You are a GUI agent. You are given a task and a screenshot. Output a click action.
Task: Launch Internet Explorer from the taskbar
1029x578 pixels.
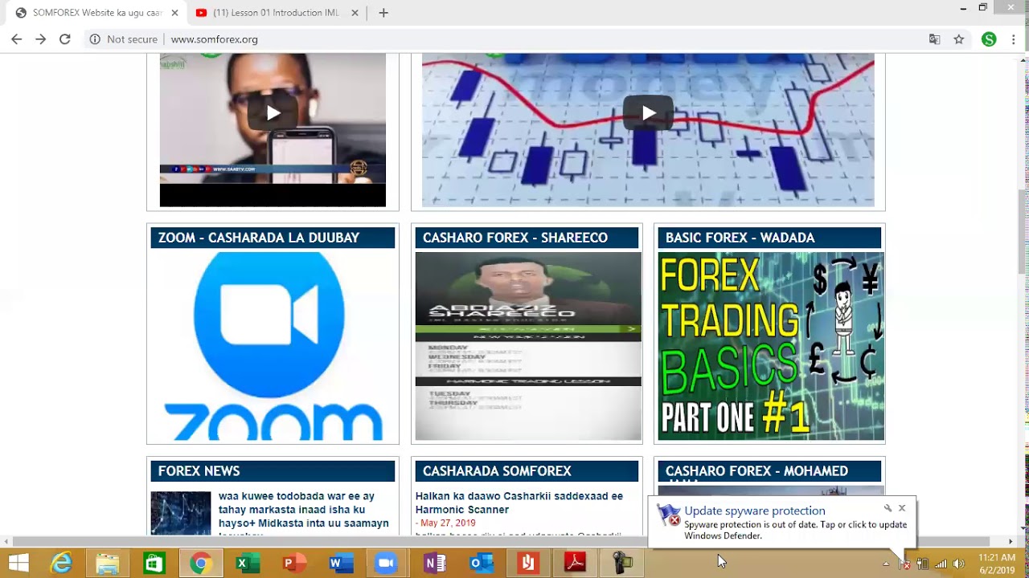[x=61, y=564]
